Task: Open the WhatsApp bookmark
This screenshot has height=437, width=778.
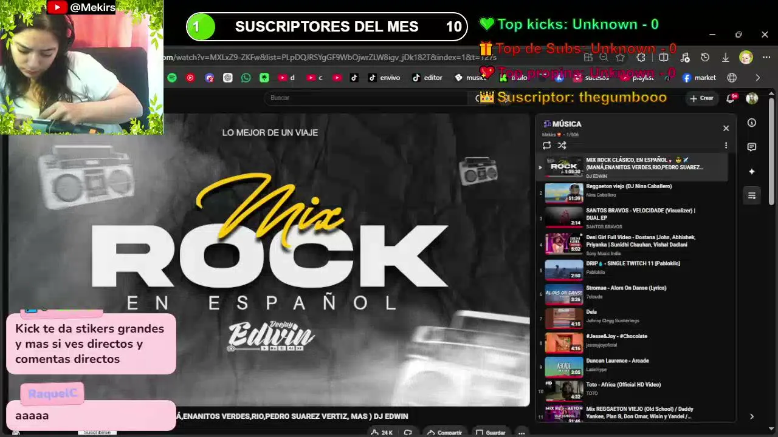Action: coord(246,78)
